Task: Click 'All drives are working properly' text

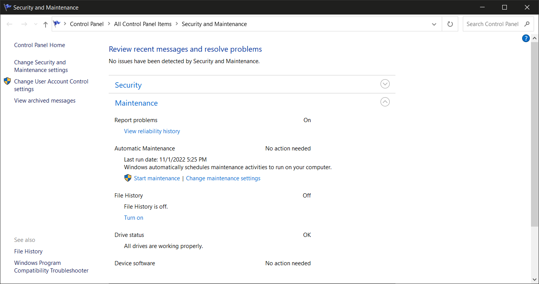Action: [163, 246]
